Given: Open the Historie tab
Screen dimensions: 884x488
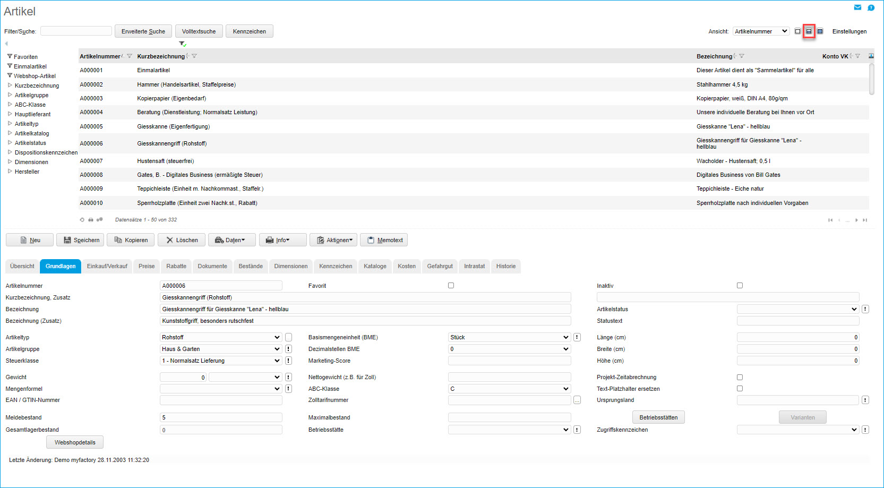Looking at the screenshot, I should point(505,266).
